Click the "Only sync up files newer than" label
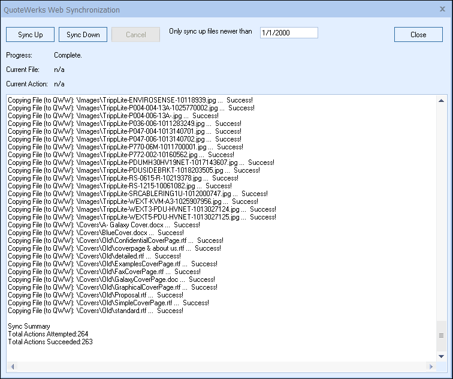 (x=210, y=32)
